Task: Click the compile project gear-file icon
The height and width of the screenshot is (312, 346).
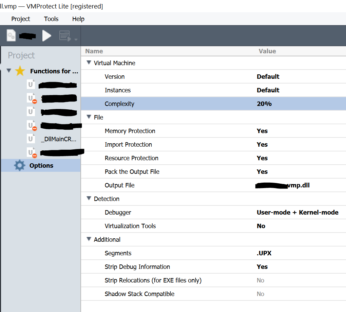Action: pos(11,35)
